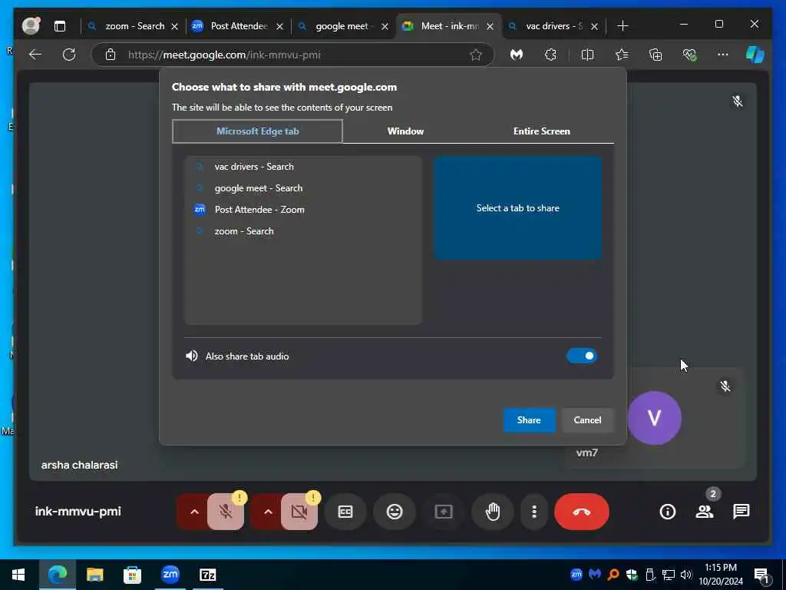Choose 'zoom - Search' tab to share
This screenshot has width=786, height=590.
302,231
